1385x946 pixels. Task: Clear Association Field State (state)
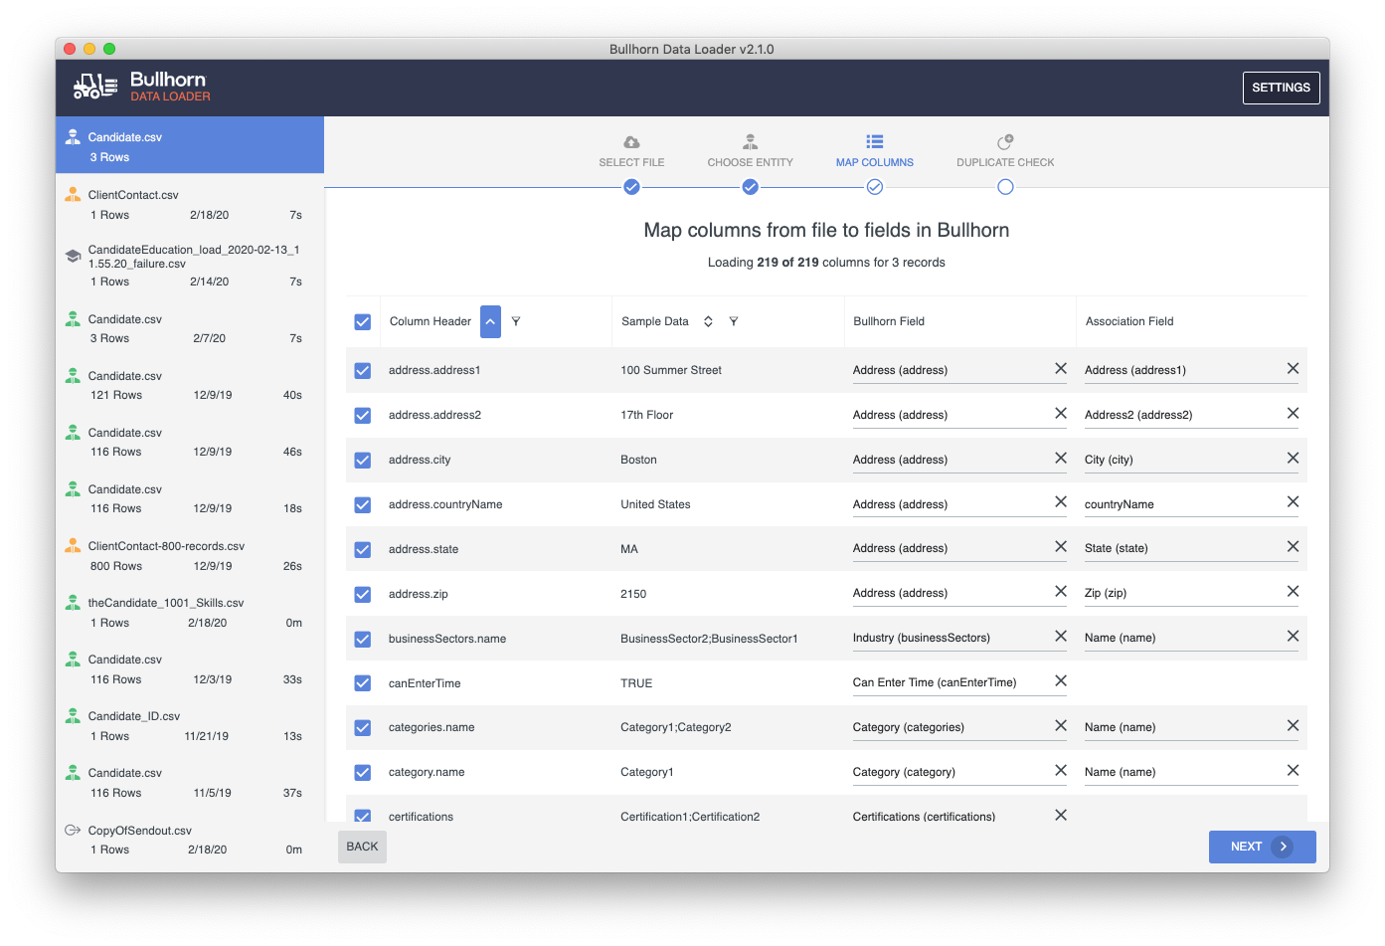point(1293,547)
